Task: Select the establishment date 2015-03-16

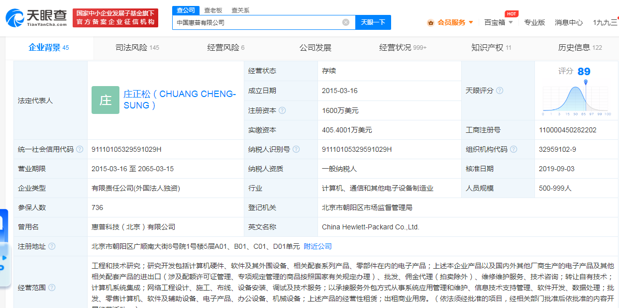Action: click(340, 91)
